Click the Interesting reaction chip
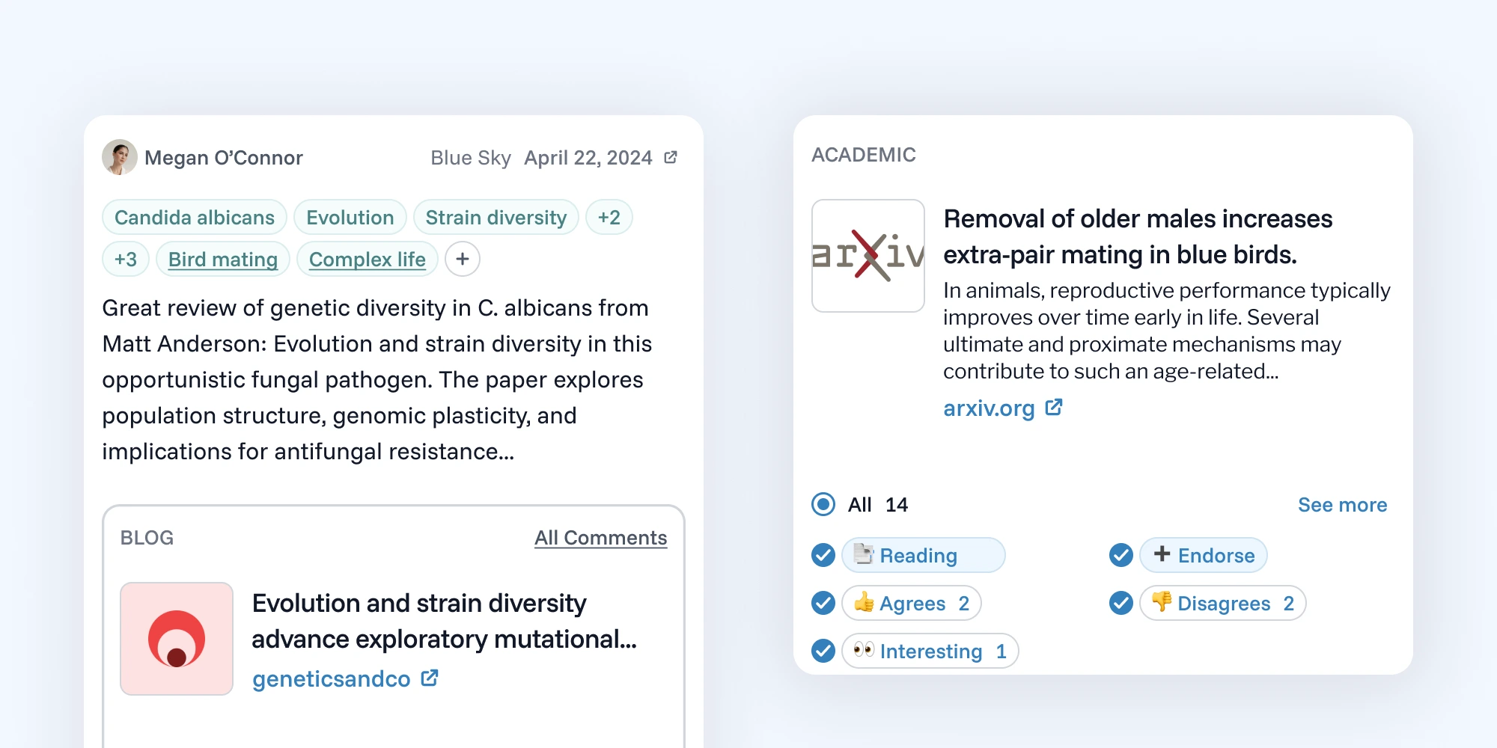Screen dimensions: 1497x748 (930, 651)
